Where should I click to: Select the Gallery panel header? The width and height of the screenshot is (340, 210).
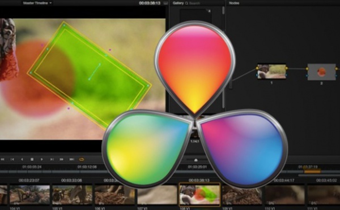pos(178,3)
